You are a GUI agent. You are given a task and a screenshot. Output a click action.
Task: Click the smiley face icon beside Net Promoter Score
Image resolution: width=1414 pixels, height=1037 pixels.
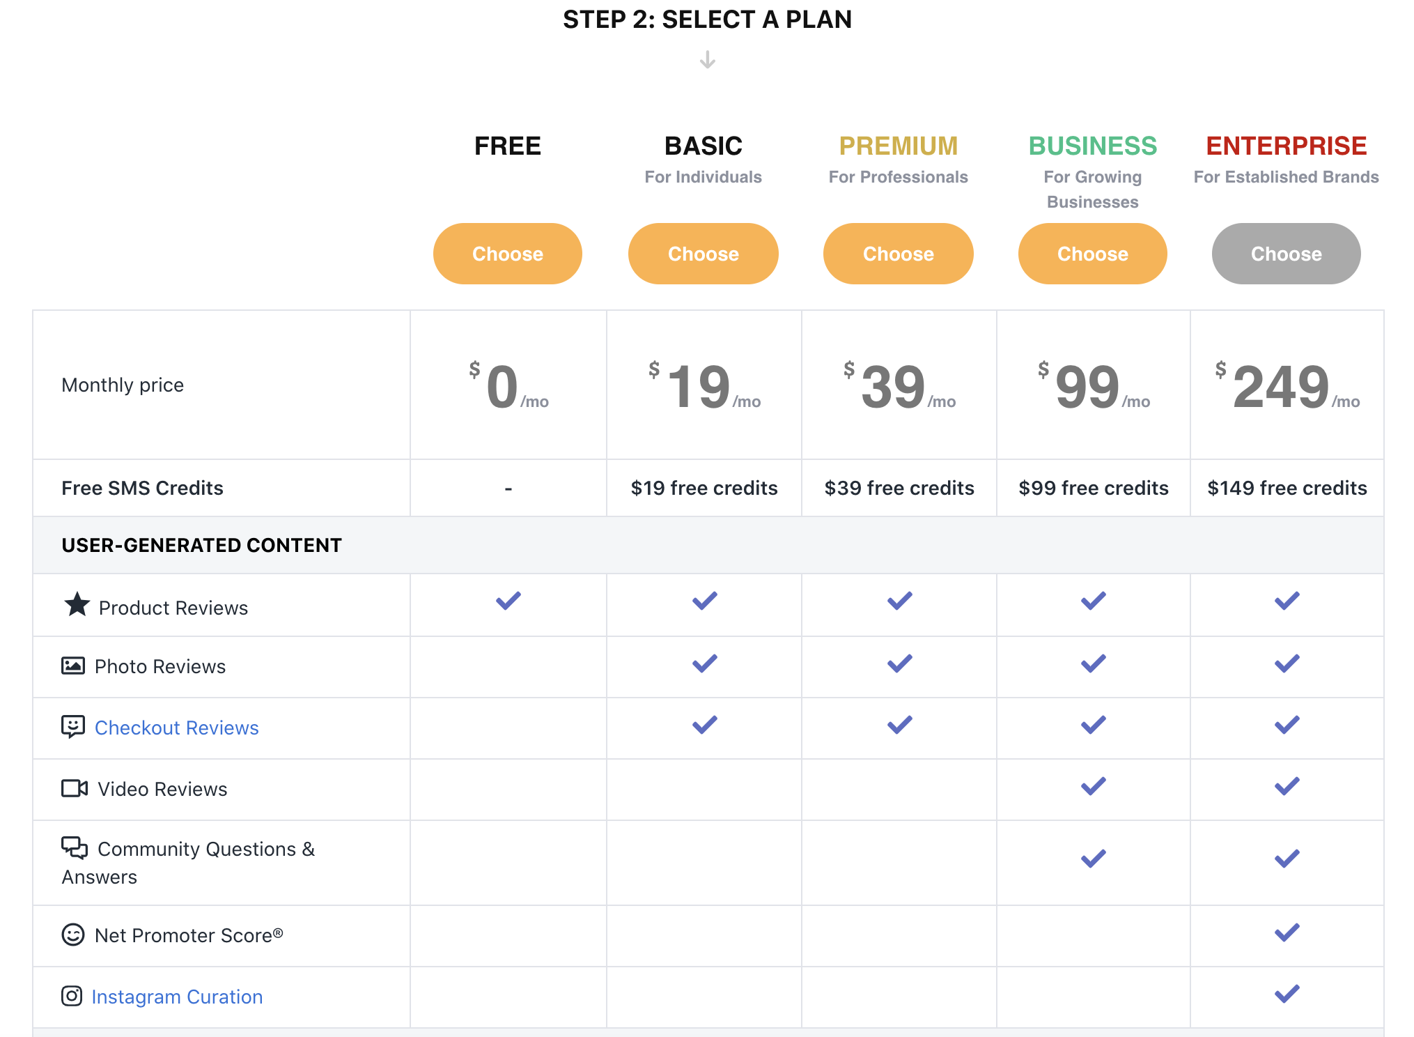coord(73,935)
